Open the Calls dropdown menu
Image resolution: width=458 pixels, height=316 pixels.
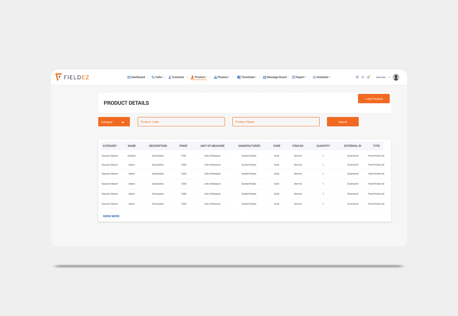(x=158, y=77)
